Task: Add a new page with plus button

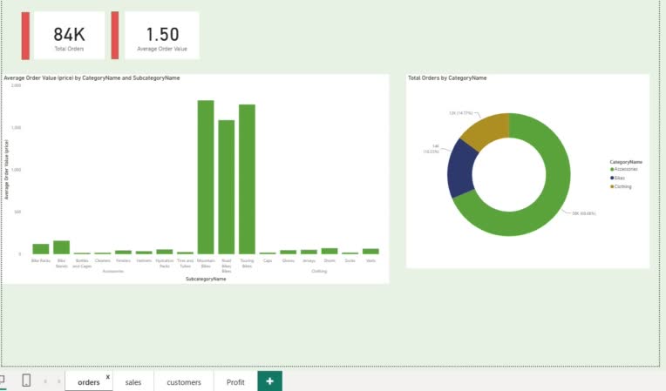Action: coord(269,381)
